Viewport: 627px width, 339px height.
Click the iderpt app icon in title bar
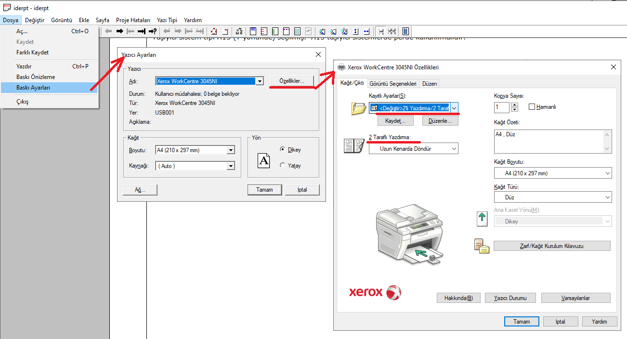(x=7, y=8)
